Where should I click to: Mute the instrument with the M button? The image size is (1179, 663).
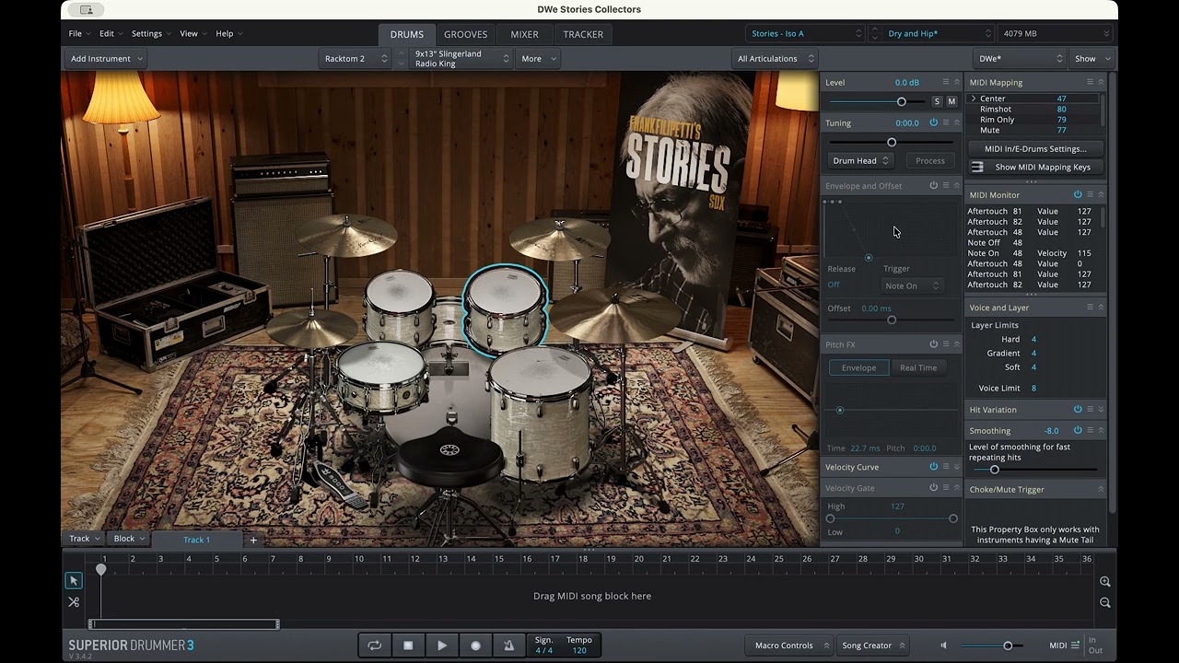(x=951, y=101)
